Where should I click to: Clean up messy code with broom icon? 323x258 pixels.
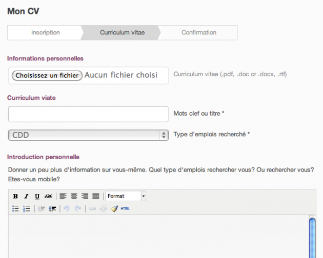[x=114, y=209]
